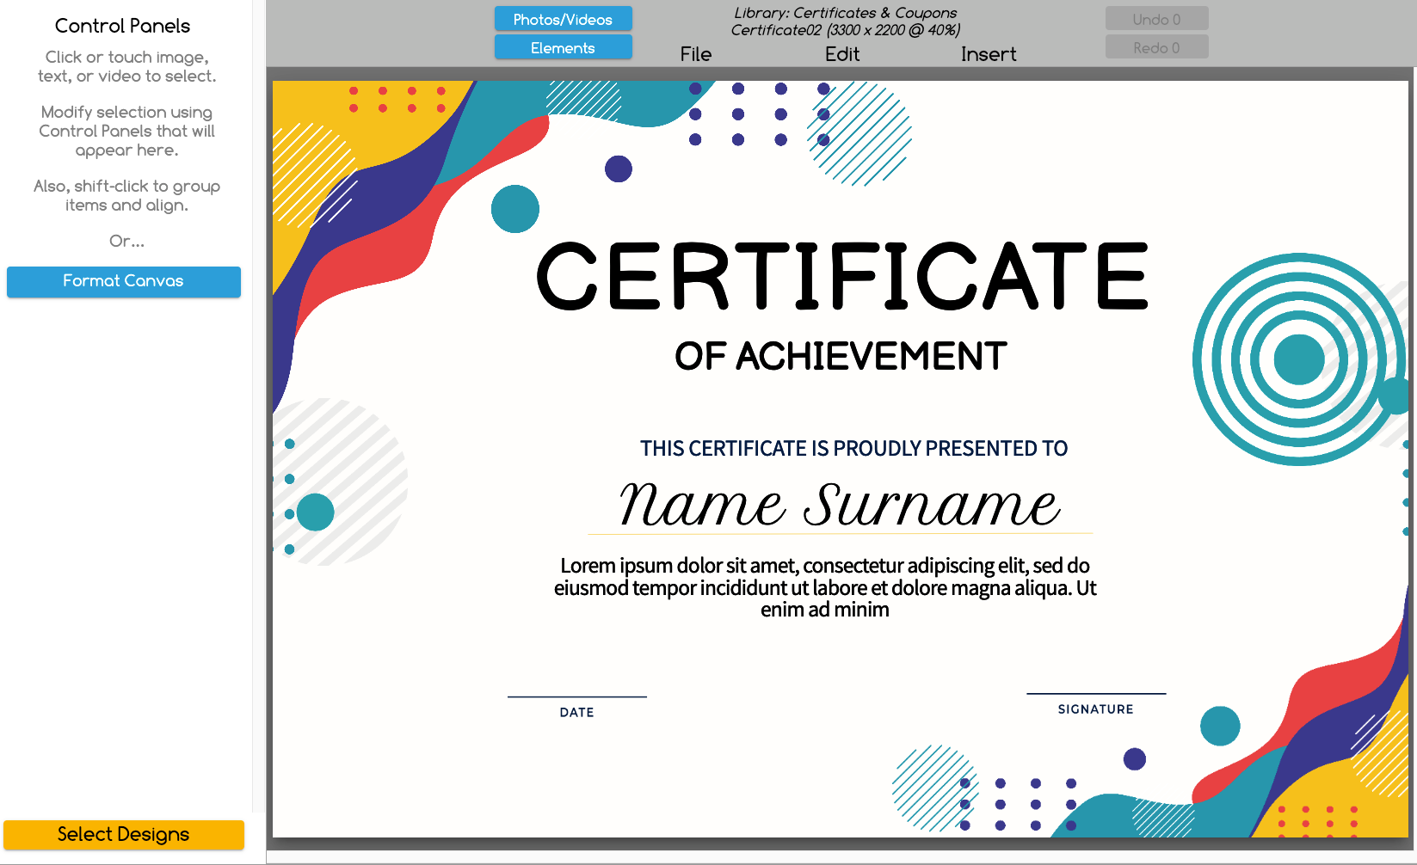Select the DATE label
1417x865 pixels.
tap(576, 712)
